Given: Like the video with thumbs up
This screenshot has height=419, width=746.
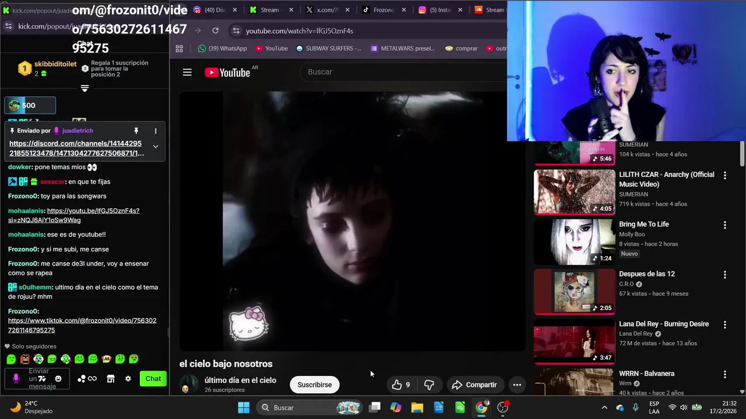Looking at the screenshot, I should tap(402, 385).
